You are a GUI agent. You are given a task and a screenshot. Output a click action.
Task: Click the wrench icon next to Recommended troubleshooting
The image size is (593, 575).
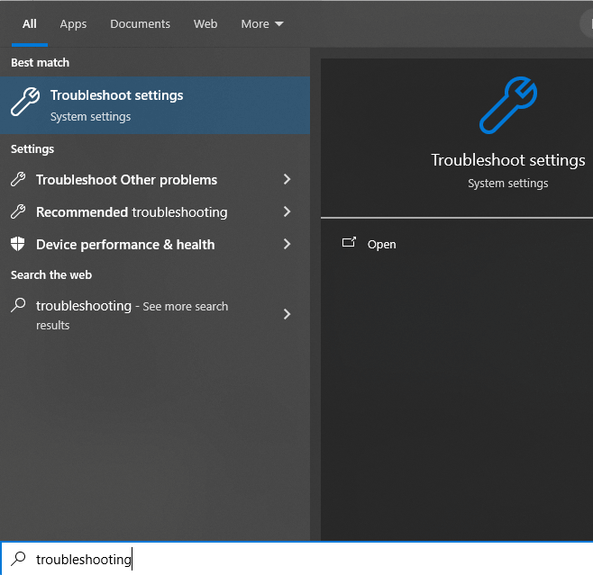pyautogui.click(x=18, y=212)
